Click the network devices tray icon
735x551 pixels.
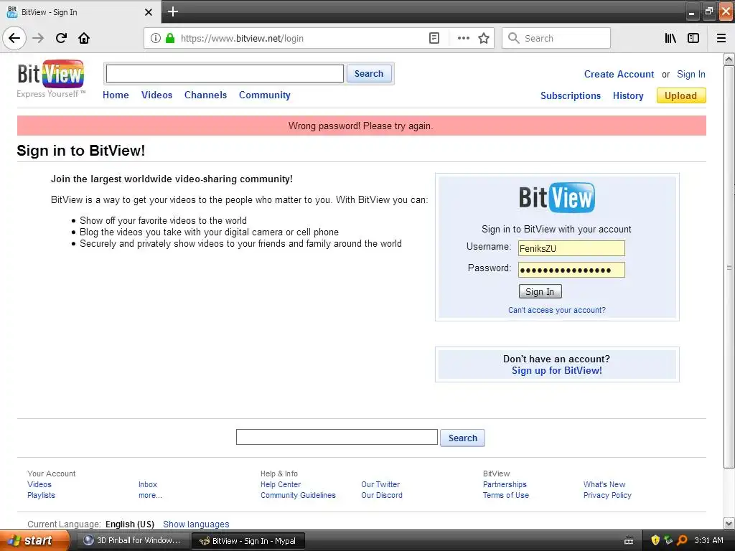click(668, 540)
